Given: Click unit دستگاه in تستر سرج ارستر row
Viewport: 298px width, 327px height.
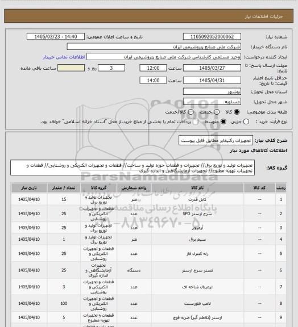Looking at the screenshot, I should tap(134, 270).
